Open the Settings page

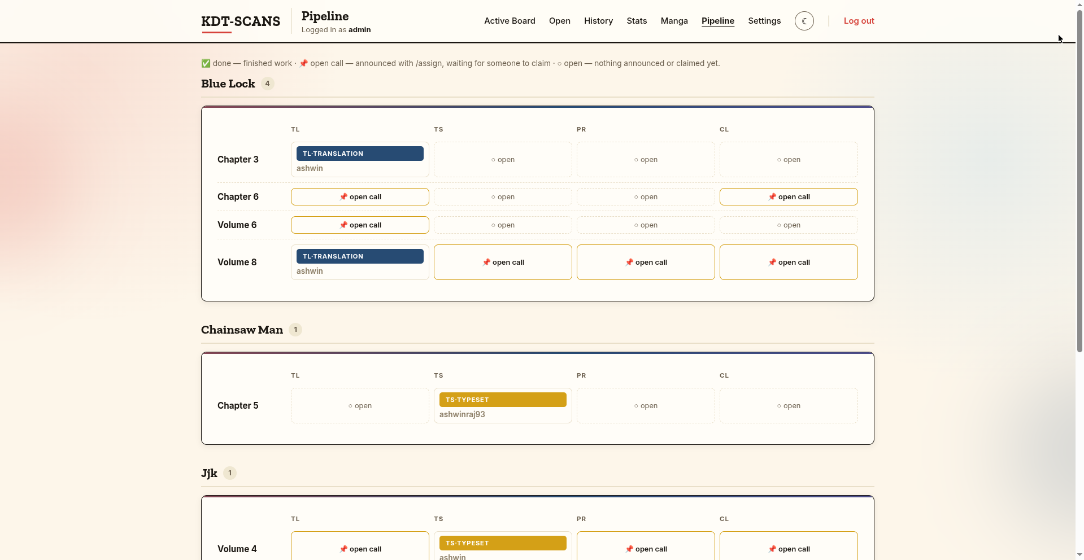[764, 21]
